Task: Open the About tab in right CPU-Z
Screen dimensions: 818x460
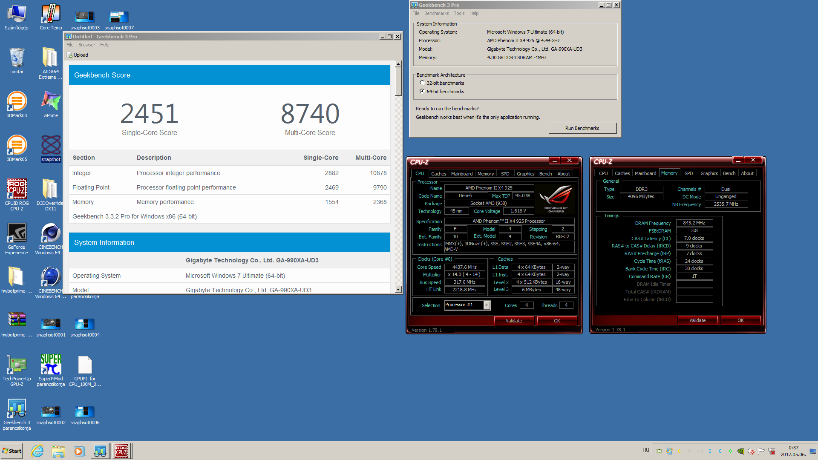Action: click(747, 173)
